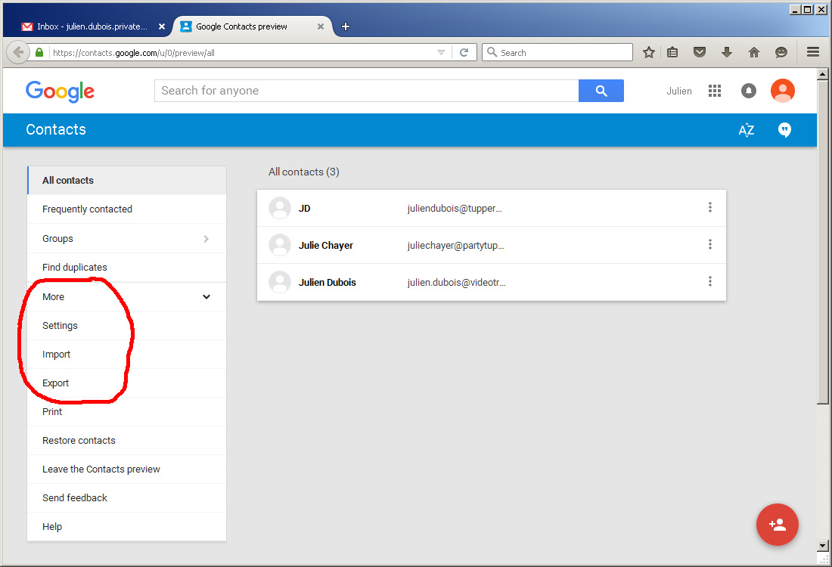Click Leave the Contacts preview

click(101, 469)
